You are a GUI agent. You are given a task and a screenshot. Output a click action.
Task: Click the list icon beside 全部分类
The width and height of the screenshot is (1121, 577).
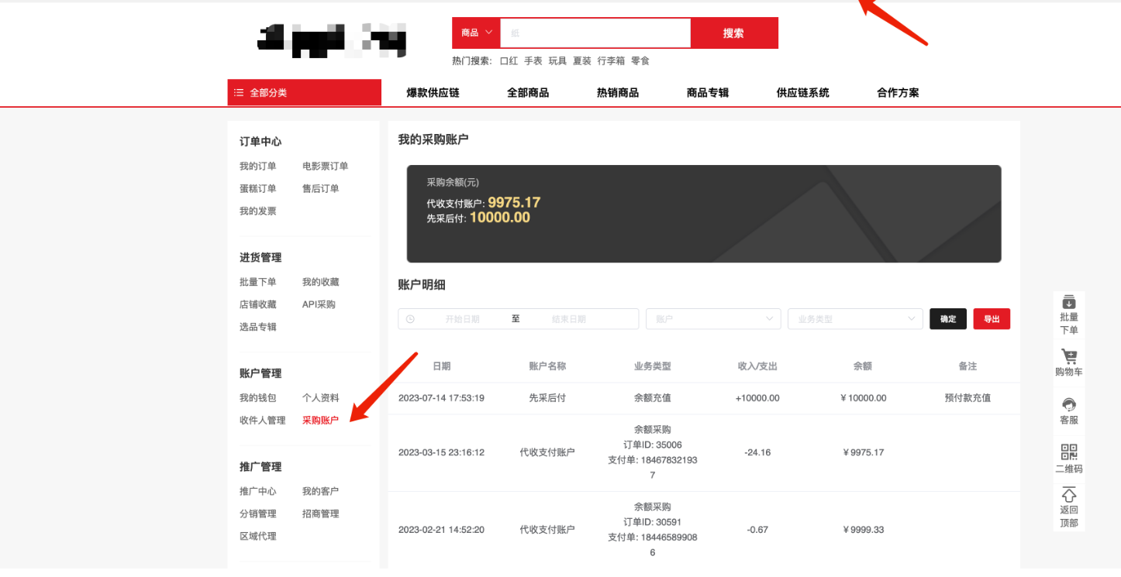click(239, 93)
